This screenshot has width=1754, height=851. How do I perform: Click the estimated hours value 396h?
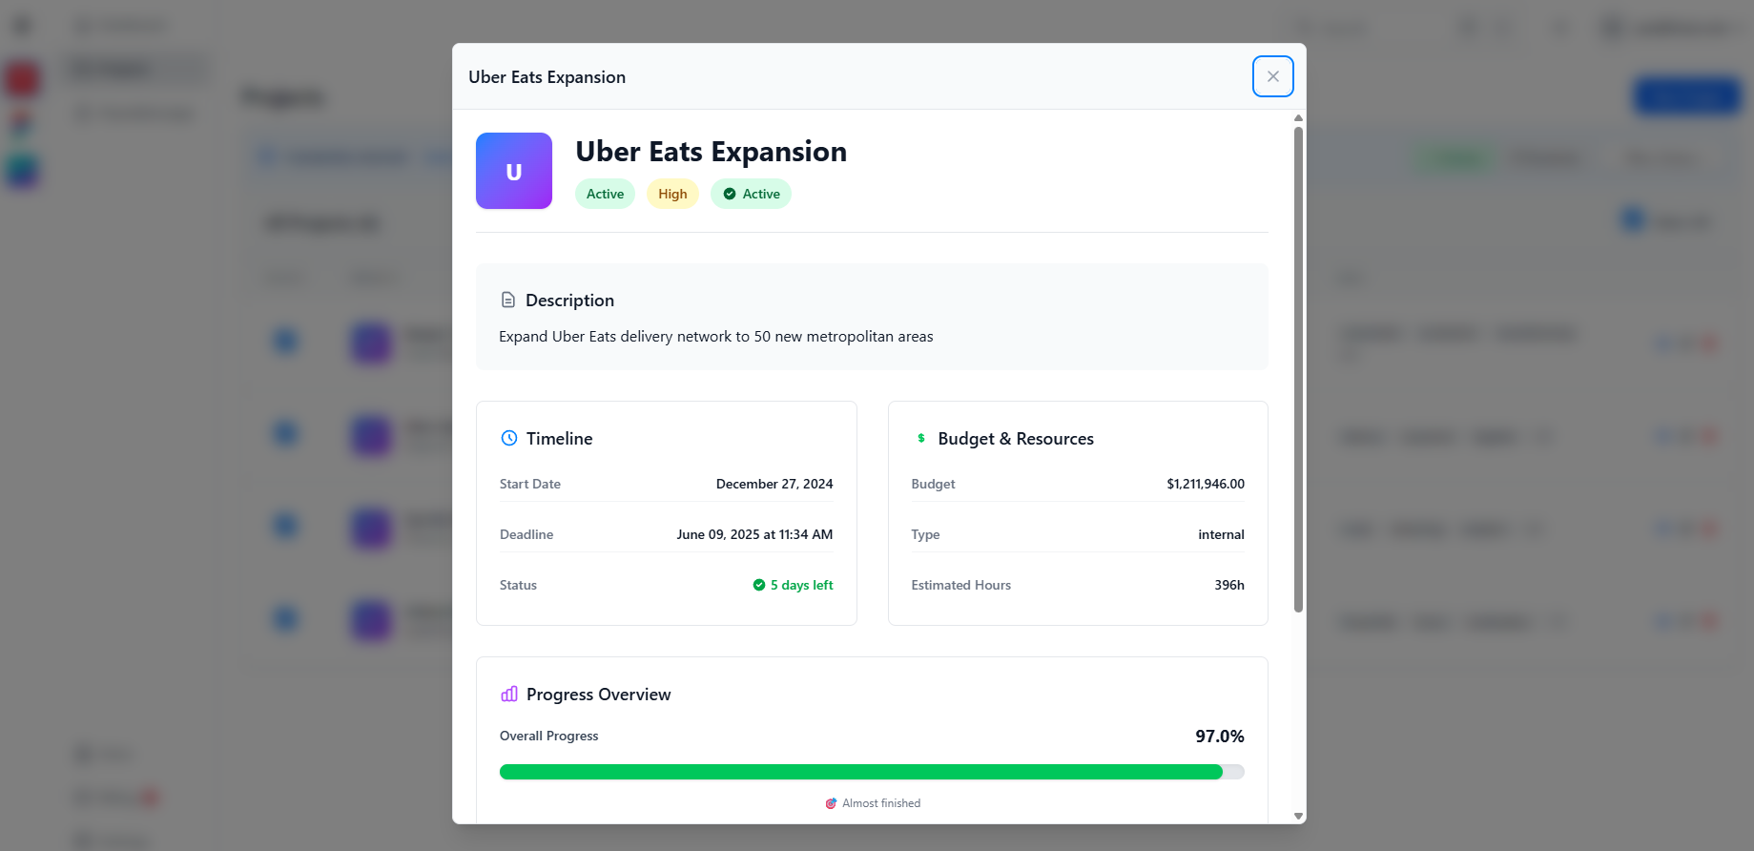coord(1228,585)
